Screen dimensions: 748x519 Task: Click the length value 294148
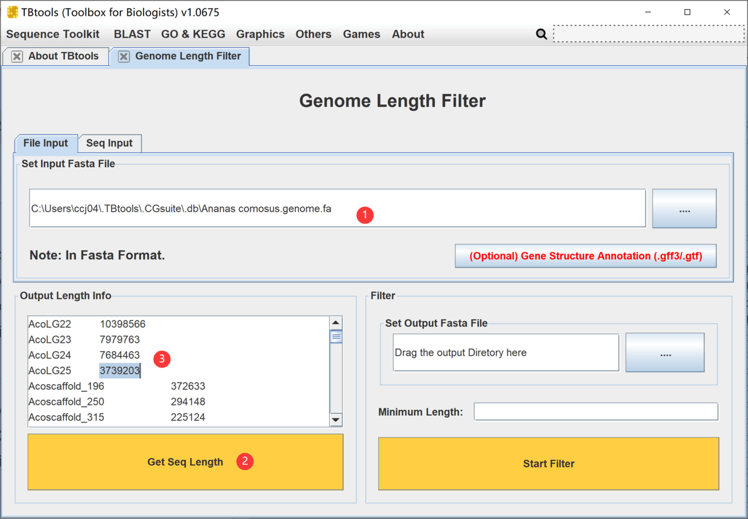[188, 402]
